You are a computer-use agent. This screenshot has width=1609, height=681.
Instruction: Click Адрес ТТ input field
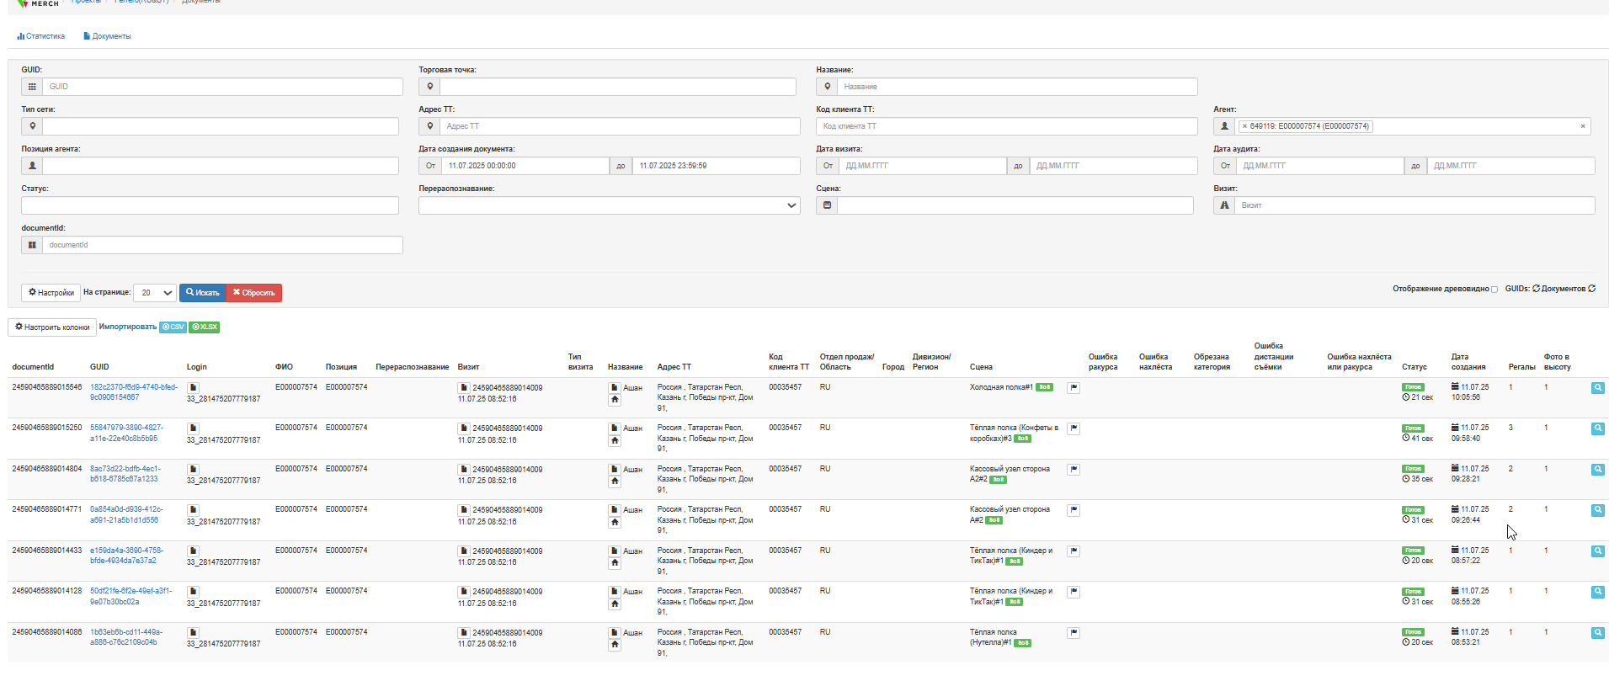coord(621,126)
